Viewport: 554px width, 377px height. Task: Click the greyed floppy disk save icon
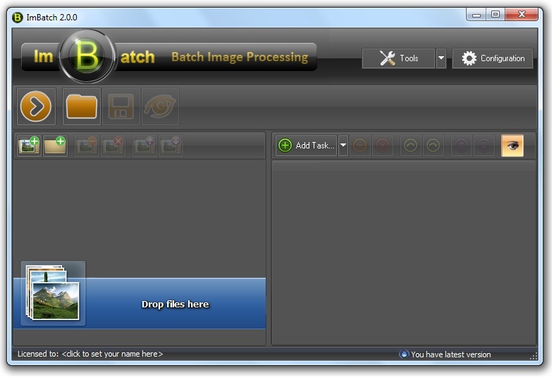pyautogui.click(x=121, y=106)
